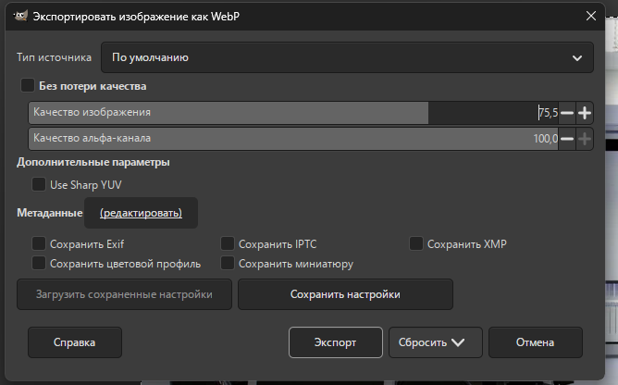
Task: Click the Дополнительные параметры heading
Action: [x=93, y=162]
